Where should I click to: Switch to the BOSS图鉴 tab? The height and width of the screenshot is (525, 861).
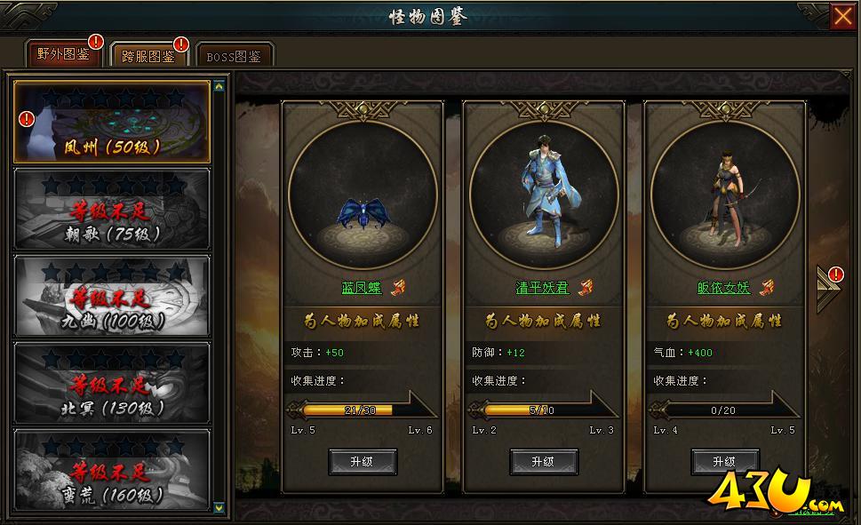[234, 56]
